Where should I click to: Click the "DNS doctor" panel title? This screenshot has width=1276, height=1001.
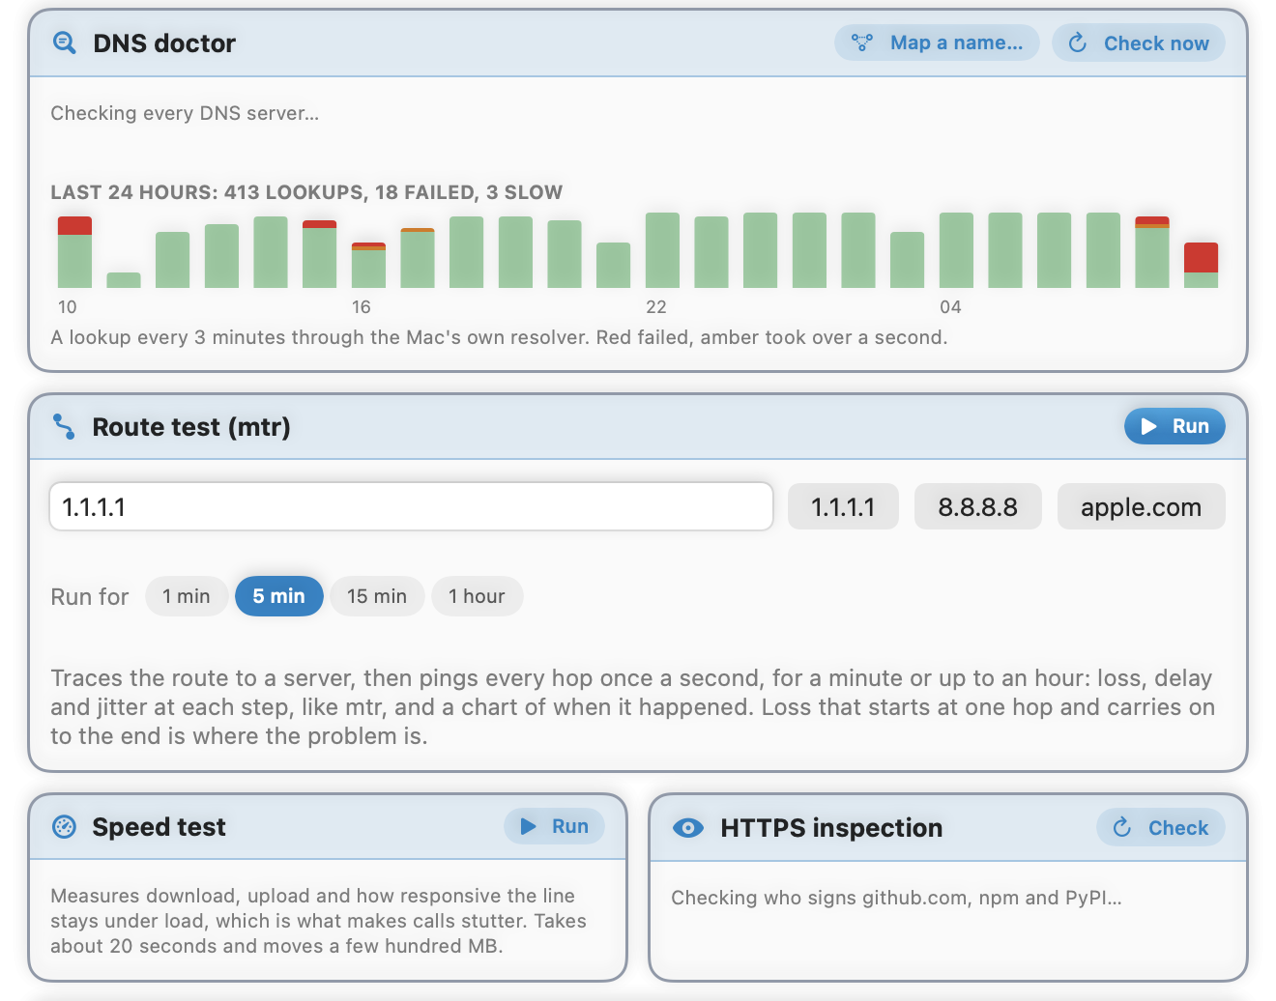pyautogui.click(x=164, y=43)
